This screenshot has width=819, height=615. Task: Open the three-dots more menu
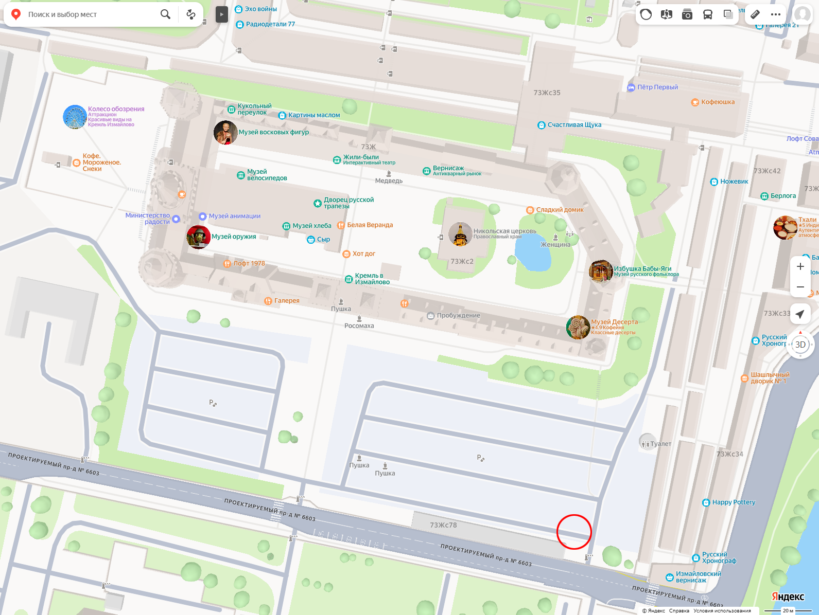click(776, 14)
